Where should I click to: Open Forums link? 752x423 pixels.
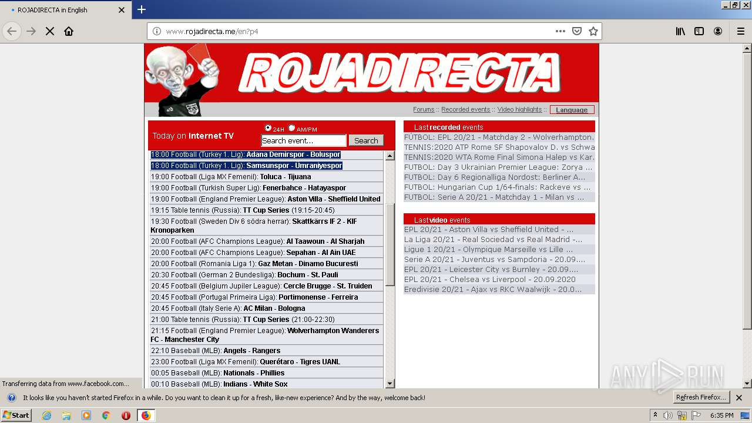(x=424, y=109)
